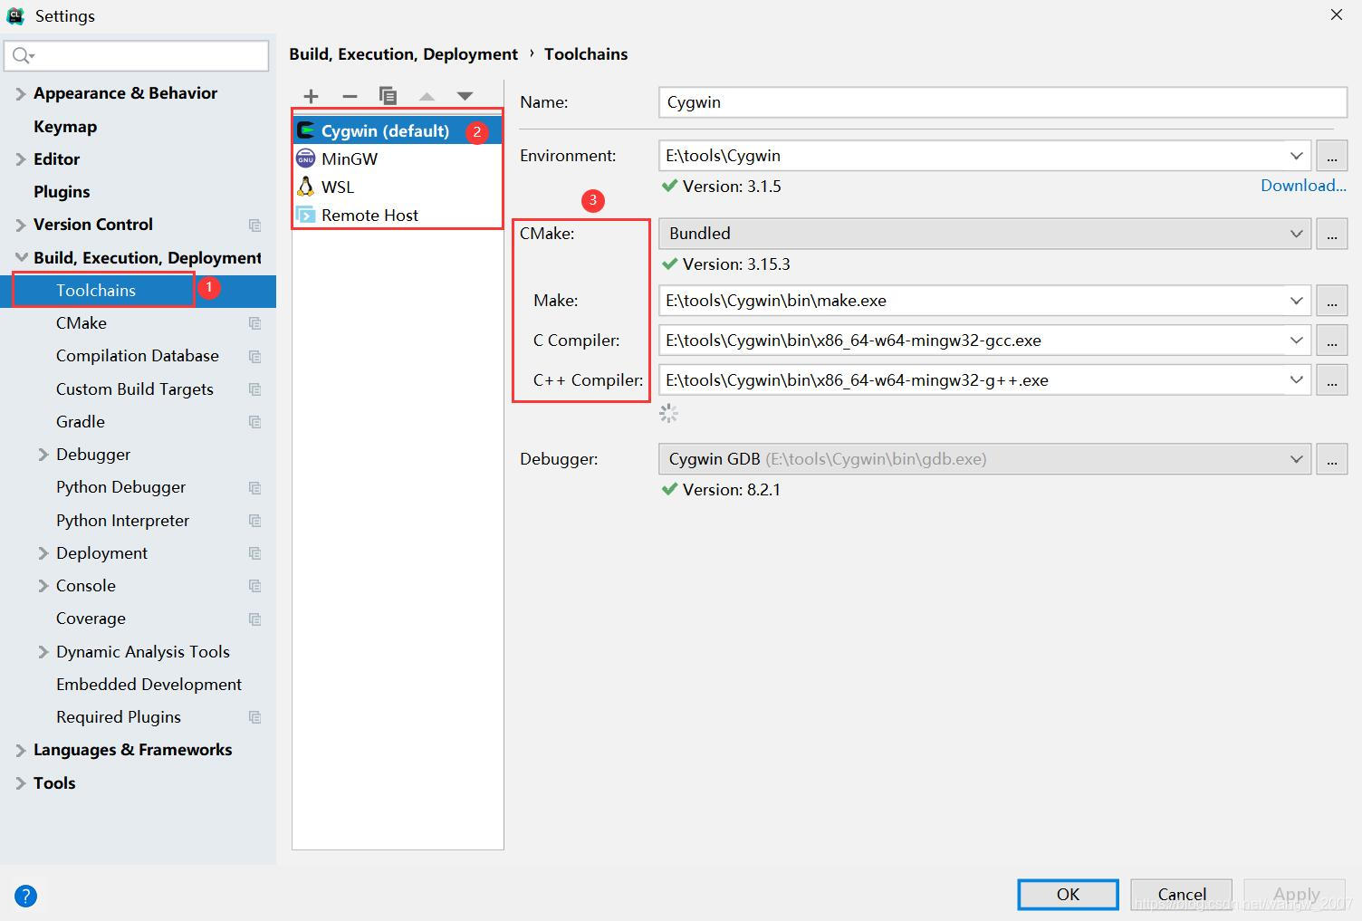This screenshot has width=1362, height=921.
Task: Add a new toolchain with plus icon
Action: 311,96
